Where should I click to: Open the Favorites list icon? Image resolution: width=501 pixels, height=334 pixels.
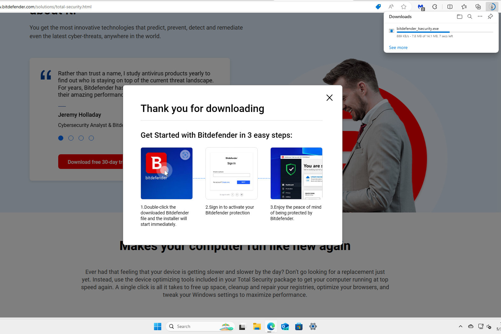464,7
